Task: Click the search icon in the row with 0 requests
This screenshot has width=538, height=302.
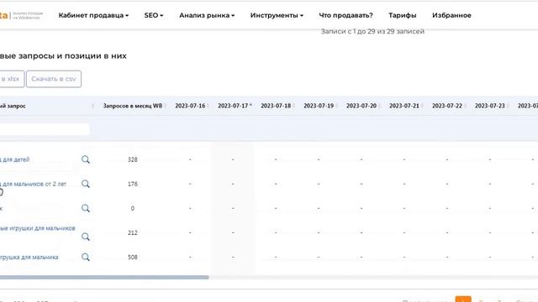Action: coord(86,208)
